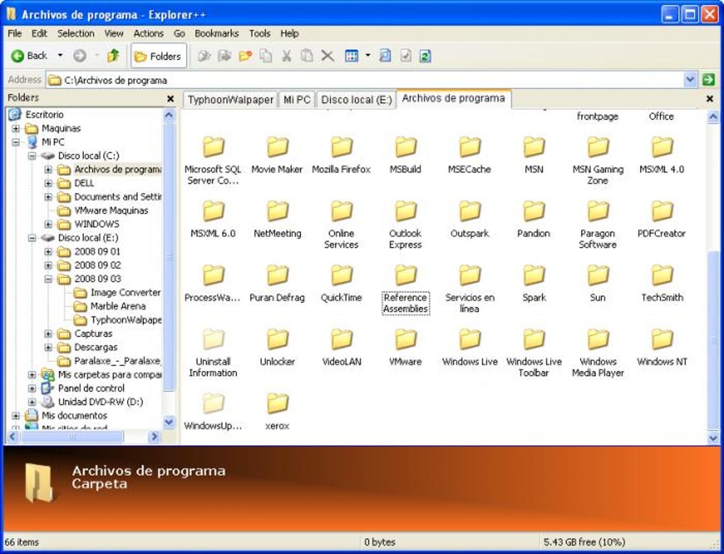This screenshot has width=724, height=554.
Task: Switch to the TyphoonWalpaper tab
Action: [230, 100]
